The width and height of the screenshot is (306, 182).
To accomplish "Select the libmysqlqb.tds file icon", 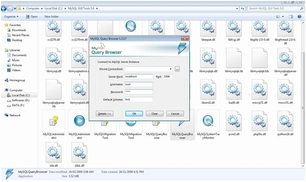I will [260, 58].
